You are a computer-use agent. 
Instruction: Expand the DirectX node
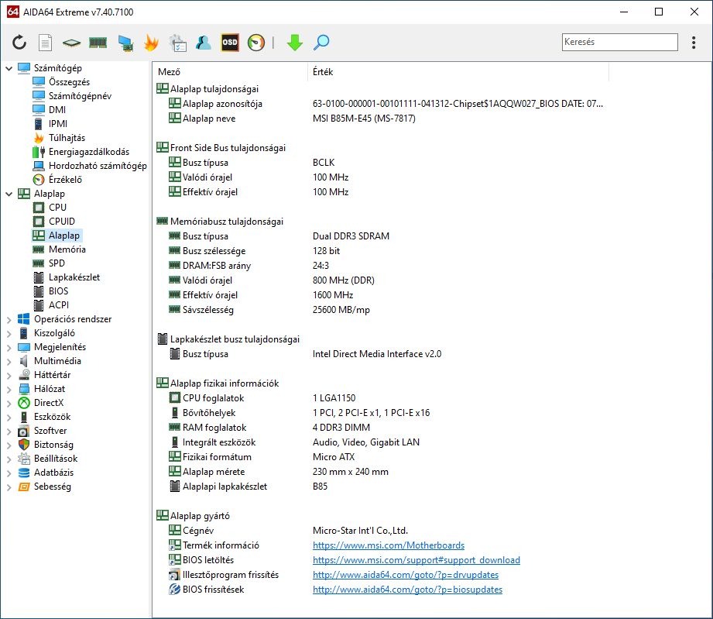[9, 404]
